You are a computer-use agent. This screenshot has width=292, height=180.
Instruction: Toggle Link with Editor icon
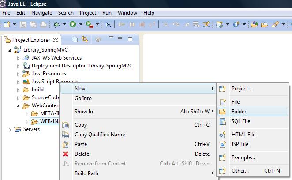[85, 39]
